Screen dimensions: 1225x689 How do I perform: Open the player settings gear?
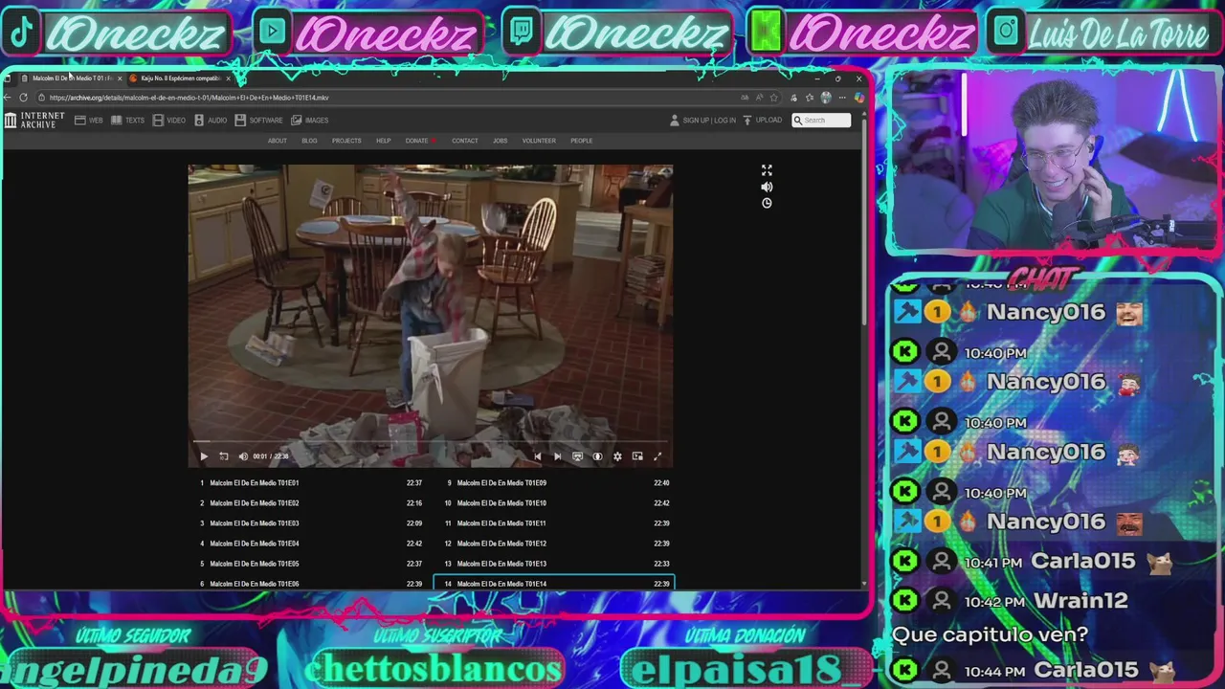pyautogui.click(x=617, y=456)
